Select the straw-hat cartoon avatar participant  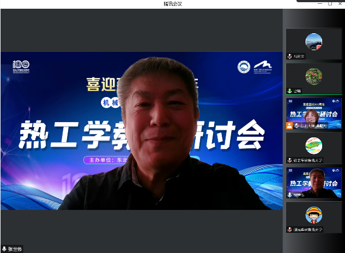click(313, 215)
